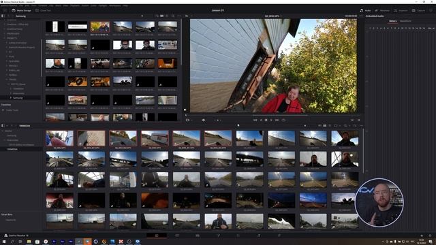Open the Clone Tool panel
The width and height of the screenshot is (436, 245).
pyautogui.click(x=43, y=11)
